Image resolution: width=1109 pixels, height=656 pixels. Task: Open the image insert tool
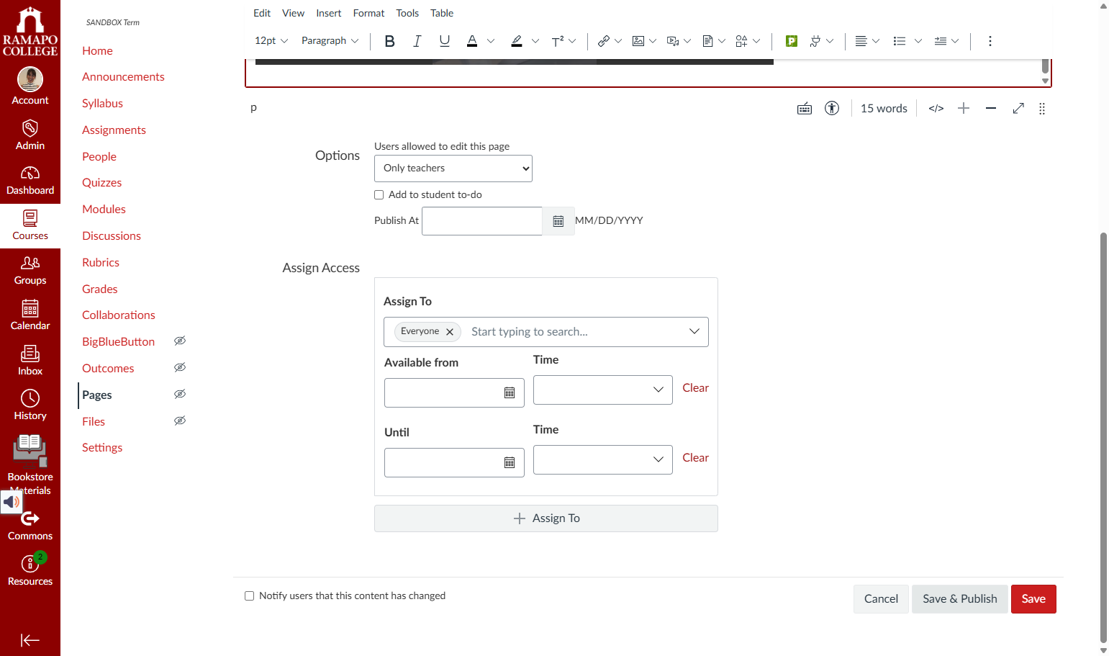click(638, 41)
